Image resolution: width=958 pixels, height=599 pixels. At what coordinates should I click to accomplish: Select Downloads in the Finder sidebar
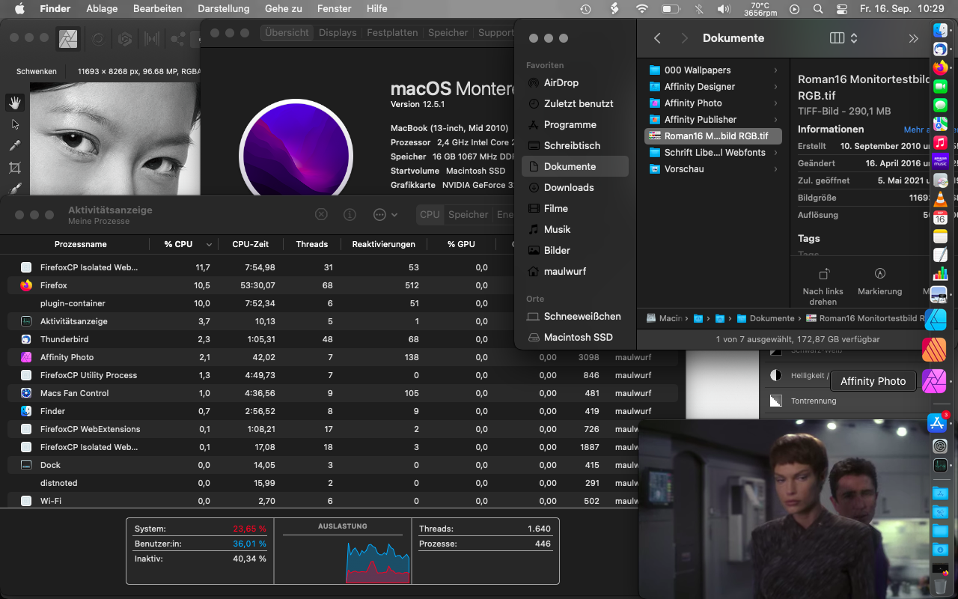569,188
